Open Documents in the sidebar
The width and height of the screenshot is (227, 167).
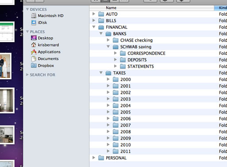(x=45, y=58)
